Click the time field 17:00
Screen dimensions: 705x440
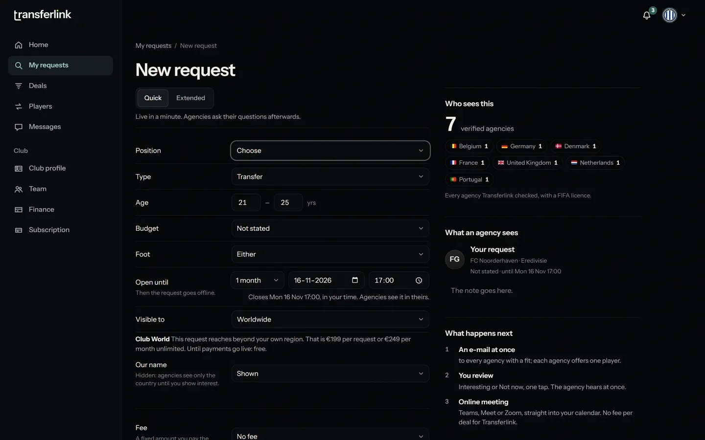(x=399, y=280)
